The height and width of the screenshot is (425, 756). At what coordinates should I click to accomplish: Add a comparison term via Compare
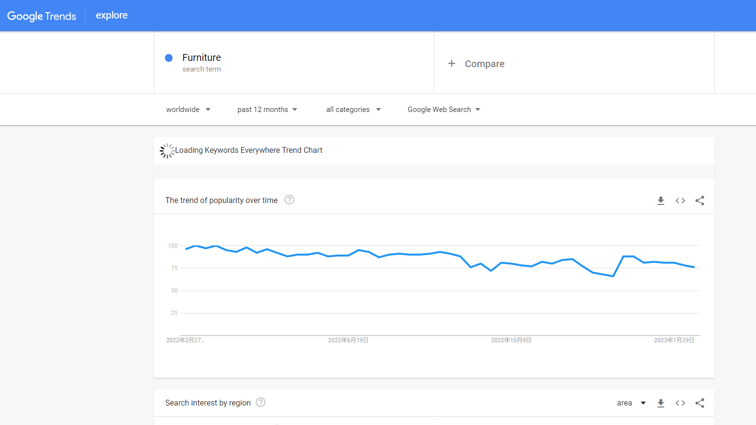(x=484, y=64)
